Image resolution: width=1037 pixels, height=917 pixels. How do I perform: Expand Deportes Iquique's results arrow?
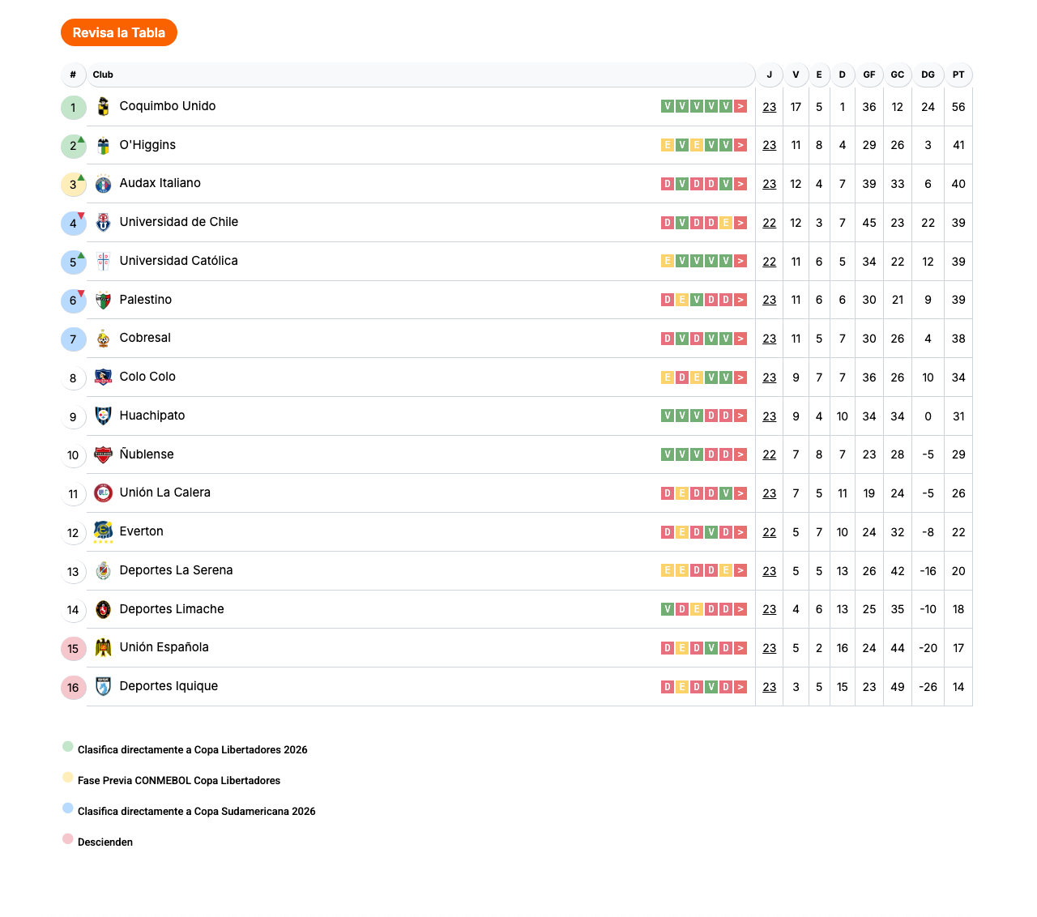[x=740, y=687]
